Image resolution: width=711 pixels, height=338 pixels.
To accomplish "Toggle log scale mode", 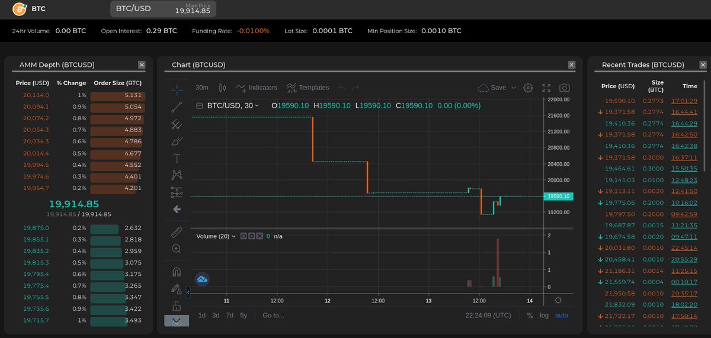I will (x=544, y=316).
